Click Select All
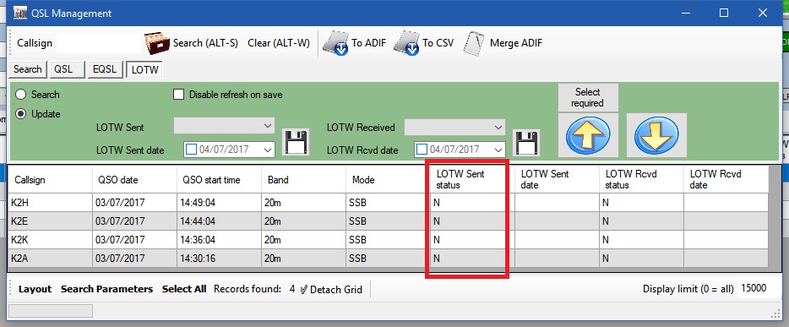 184,289
